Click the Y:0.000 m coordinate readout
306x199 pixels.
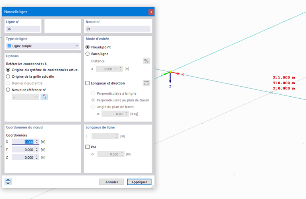(x=284, y=83)
